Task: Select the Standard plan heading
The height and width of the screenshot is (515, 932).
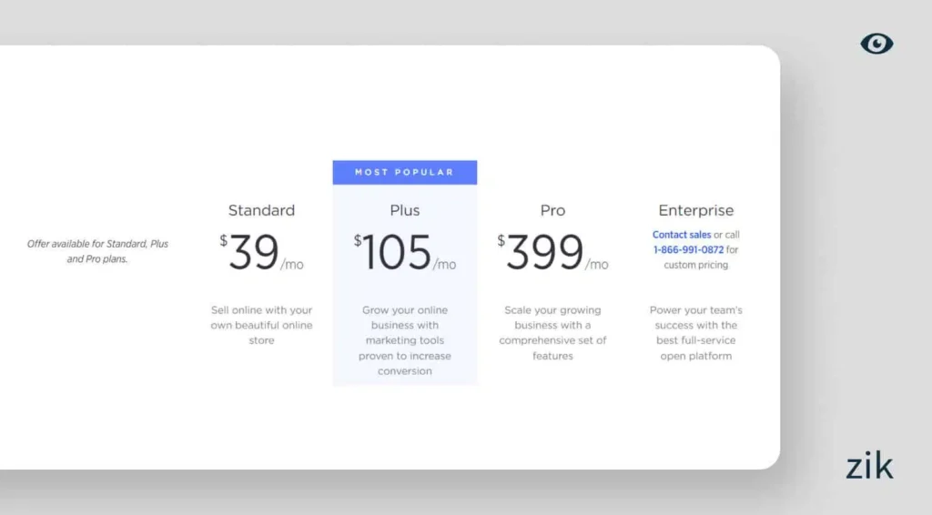Action: [261, 210]
